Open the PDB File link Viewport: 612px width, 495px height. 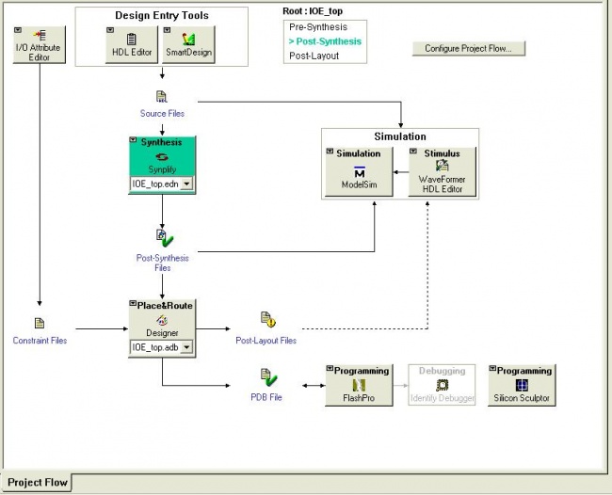coord(266,397)
